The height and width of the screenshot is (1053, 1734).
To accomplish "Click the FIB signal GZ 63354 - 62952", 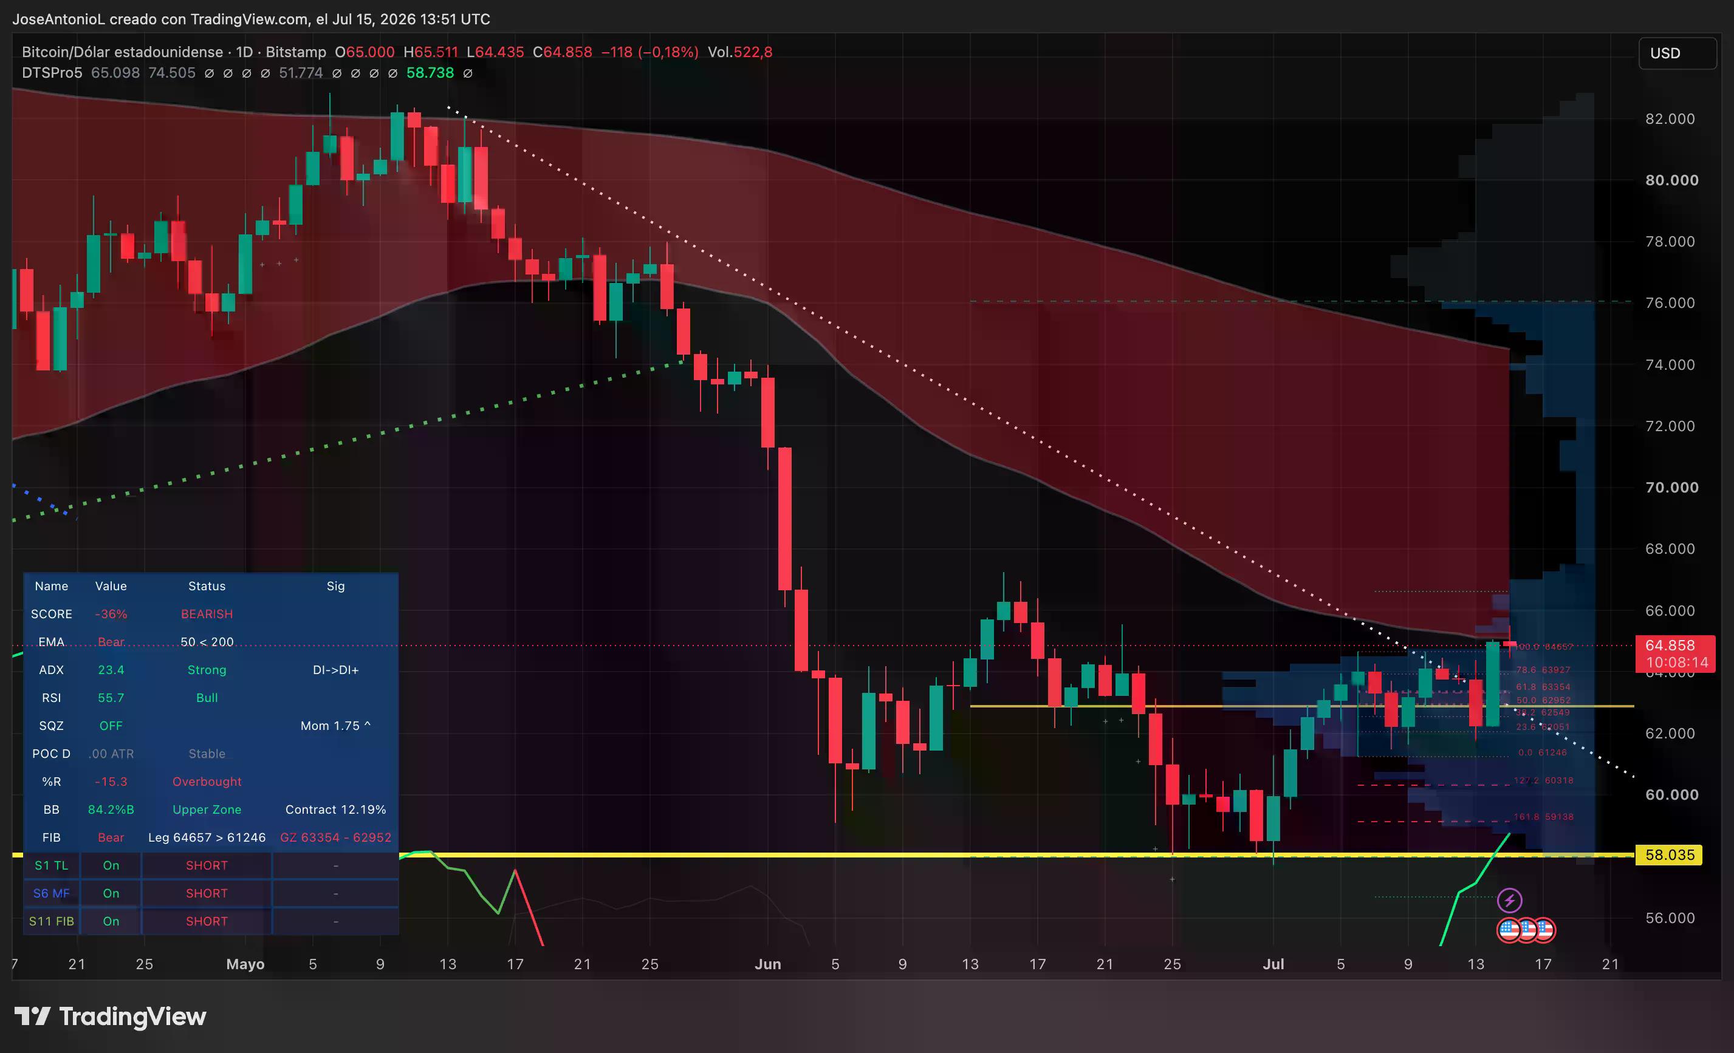I will tap(335, 838).
